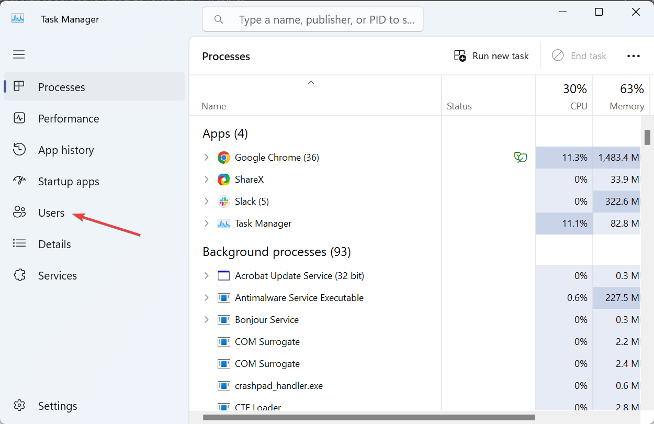The width and height of the screenshot is (654, 424).
Task: Switch to the Details tab
Action: click(54, 244)
